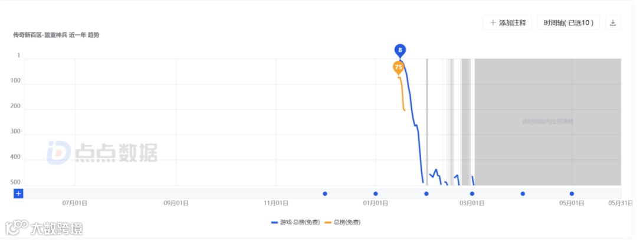Click the blue plus icon at timeline start
The image size is (637, 240).
click(18, 193)
